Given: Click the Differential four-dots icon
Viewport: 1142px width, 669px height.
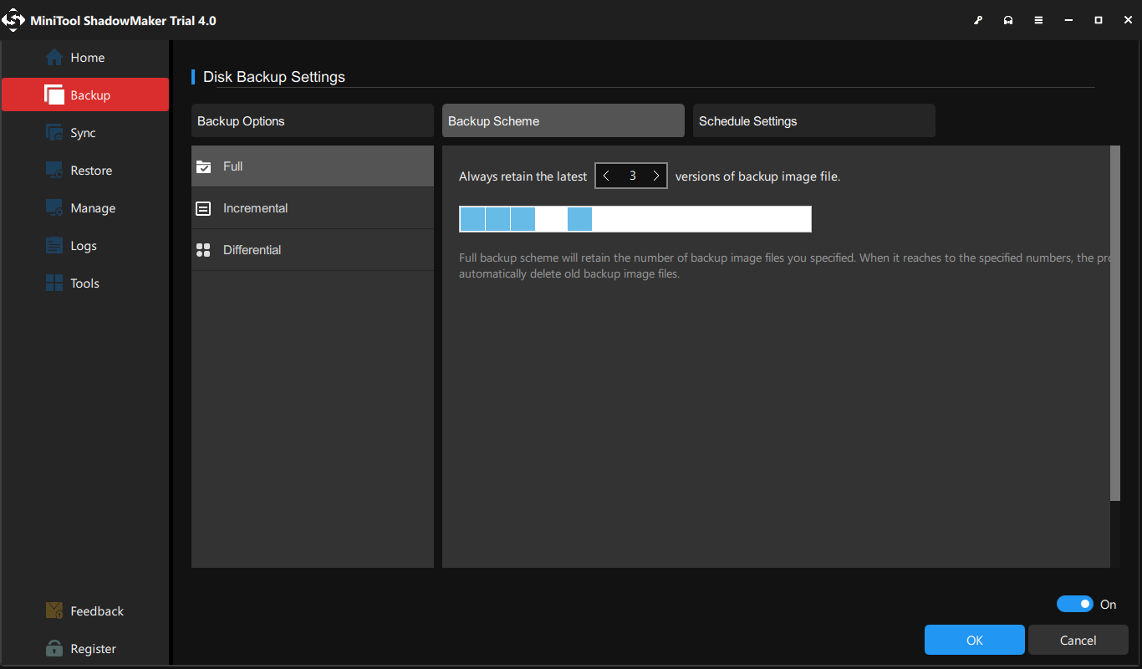Looking at the screenshot, I should click(x=203, y=250).
